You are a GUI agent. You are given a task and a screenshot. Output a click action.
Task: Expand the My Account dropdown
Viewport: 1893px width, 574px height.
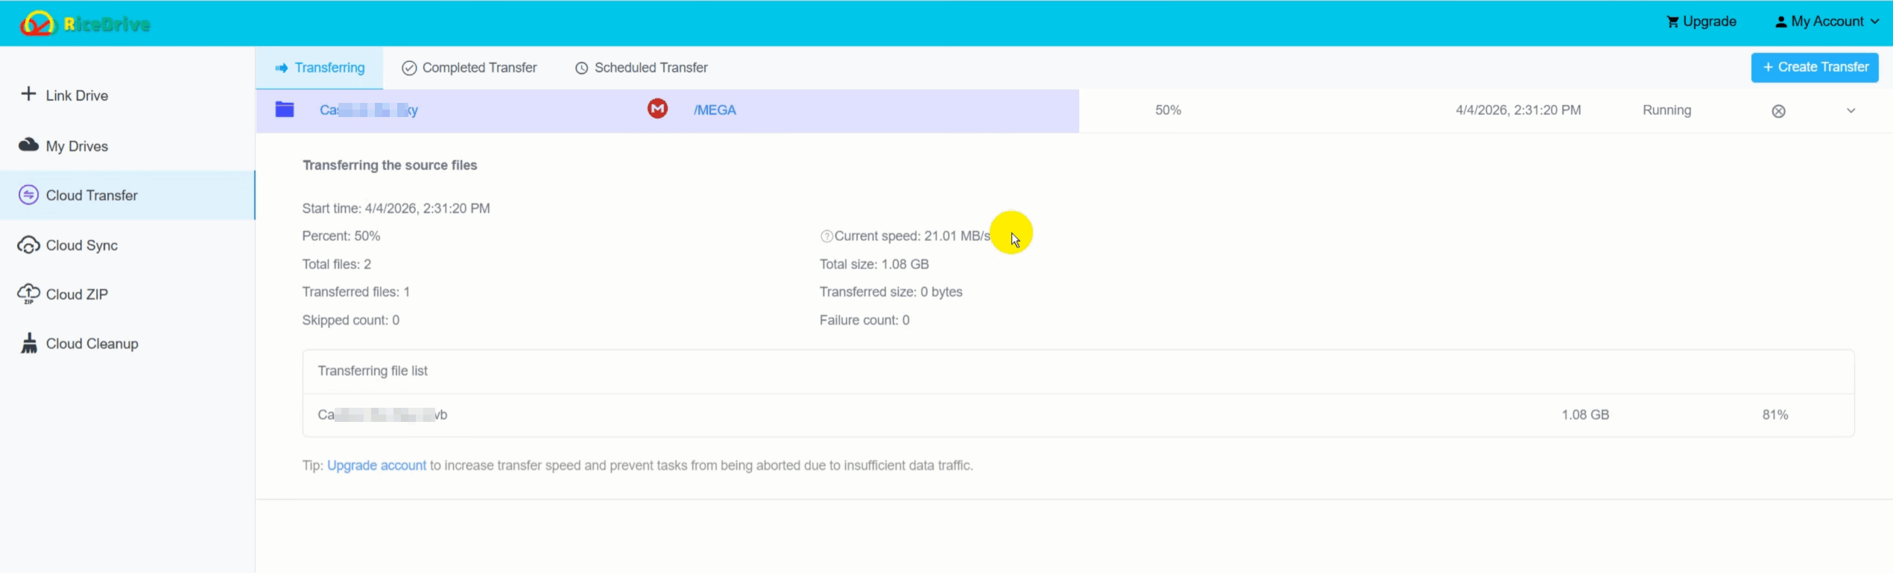click(x=1826, y=22)
